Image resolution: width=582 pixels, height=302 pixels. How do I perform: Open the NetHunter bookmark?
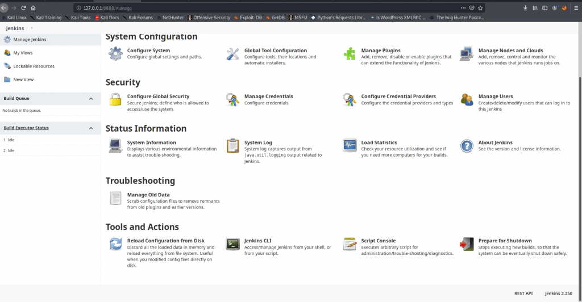click(x=171, y=18)
